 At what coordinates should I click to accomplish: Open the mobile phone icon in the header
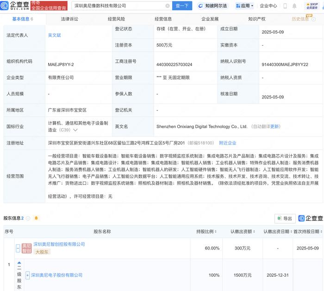coord(285,6)
